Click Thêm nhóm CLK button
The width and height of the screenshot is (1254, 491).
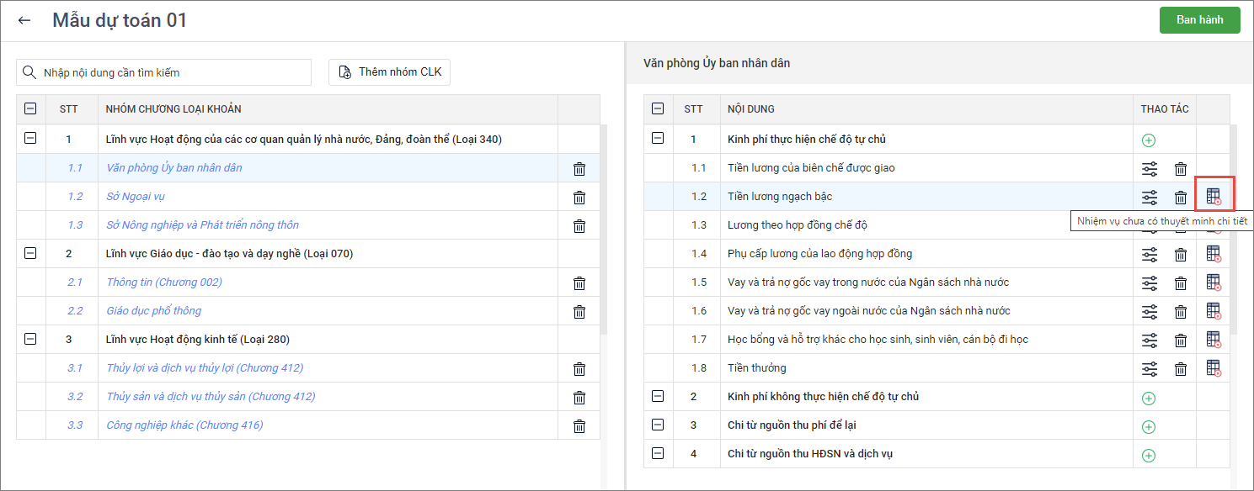pos(389,72)
